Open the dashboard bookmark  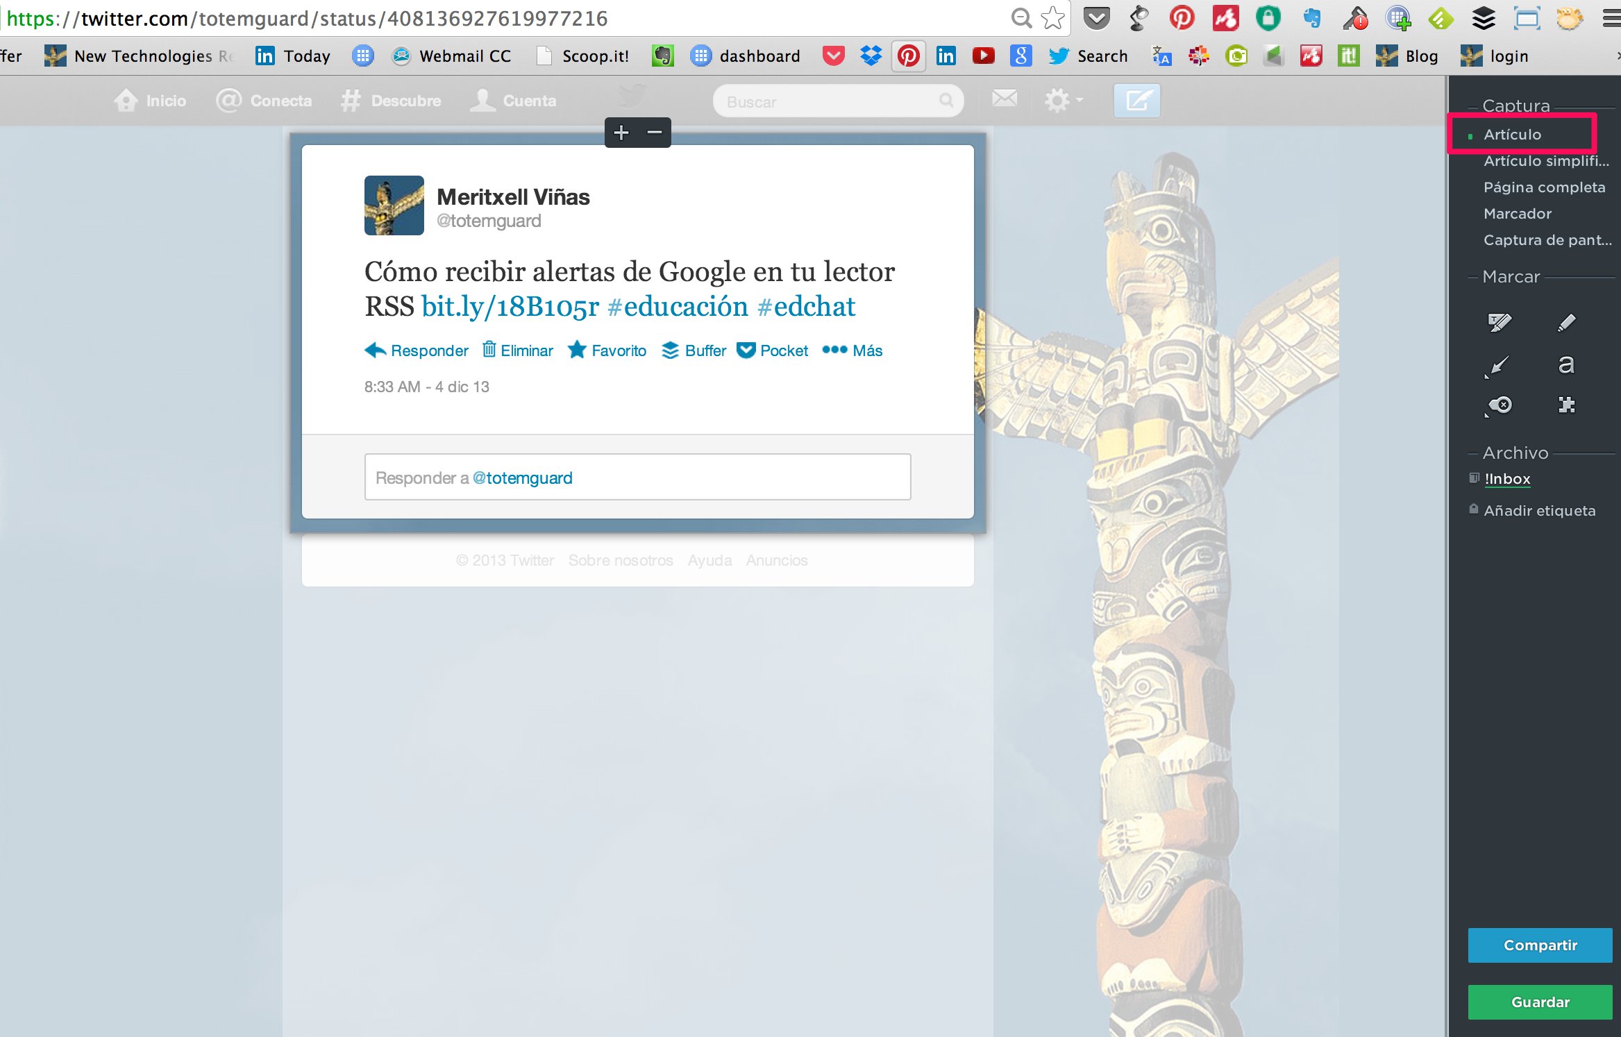(746, 56)
